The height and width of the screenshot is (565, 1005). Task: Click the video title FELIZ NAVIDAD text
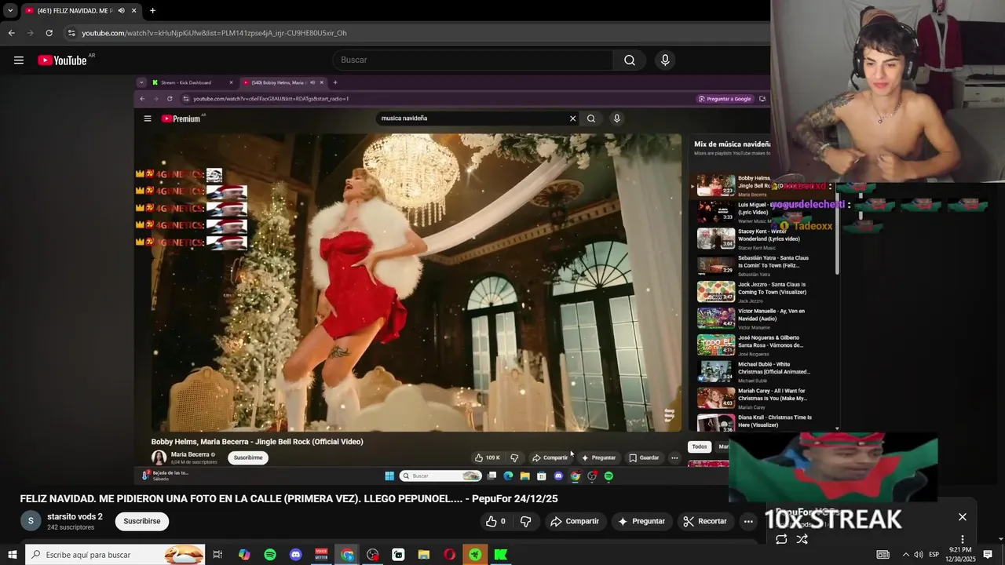point(289,498)
